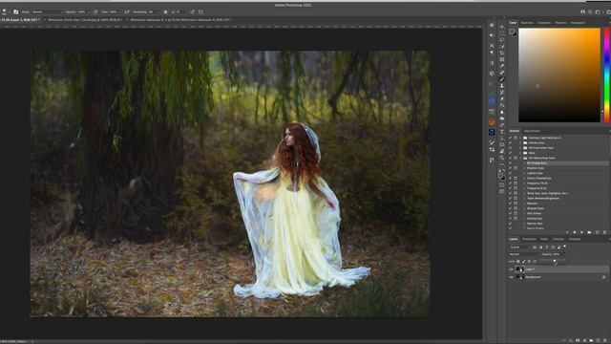Switch to the Gradients tab
Viewport: 611px width, 344px height.
544,23
